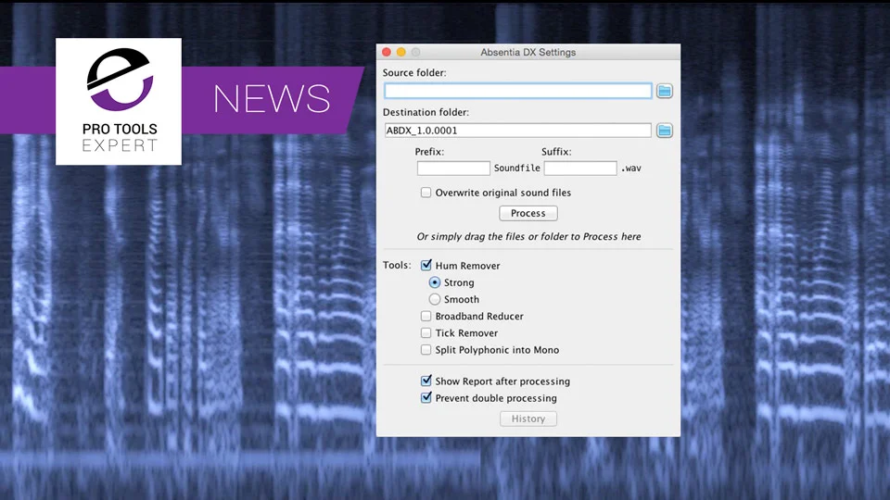
Task: Click the Suffix: label
Action: pos(556,152)
